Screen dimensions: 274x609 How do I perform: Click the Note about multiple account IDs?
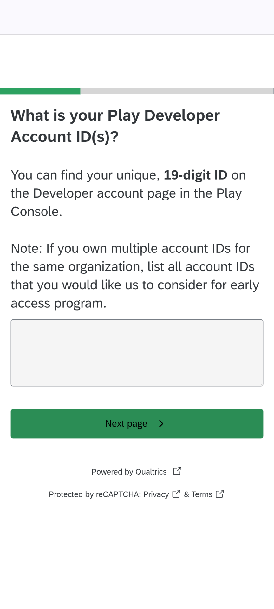point(135,276)
